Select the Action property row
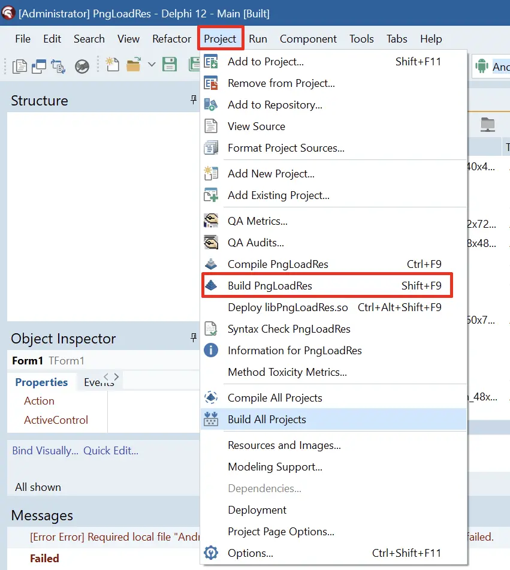Image resolution: width=510 pixels, height=570 pixels. [x=57, y=400]
